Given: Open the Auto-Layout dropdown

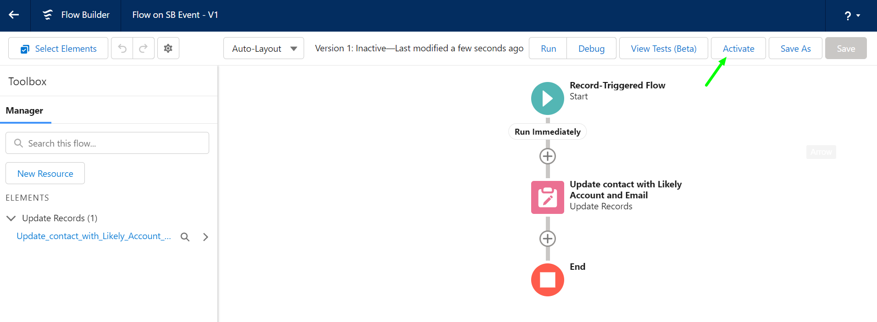Looking at the screenshot, I should click(264, 48).
